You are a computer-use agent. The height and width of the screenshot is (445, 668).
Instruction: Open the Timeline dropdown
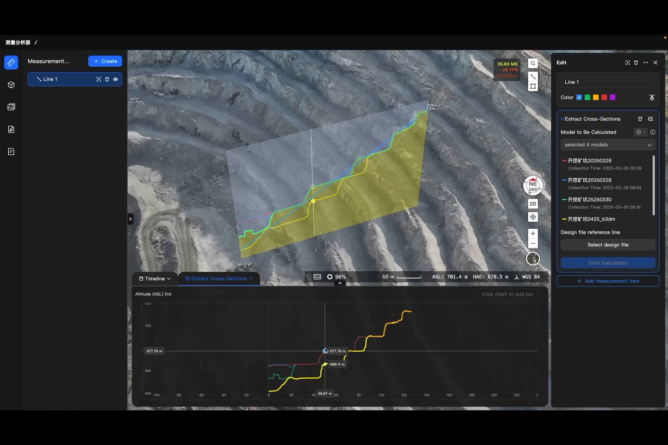[155, 278]
